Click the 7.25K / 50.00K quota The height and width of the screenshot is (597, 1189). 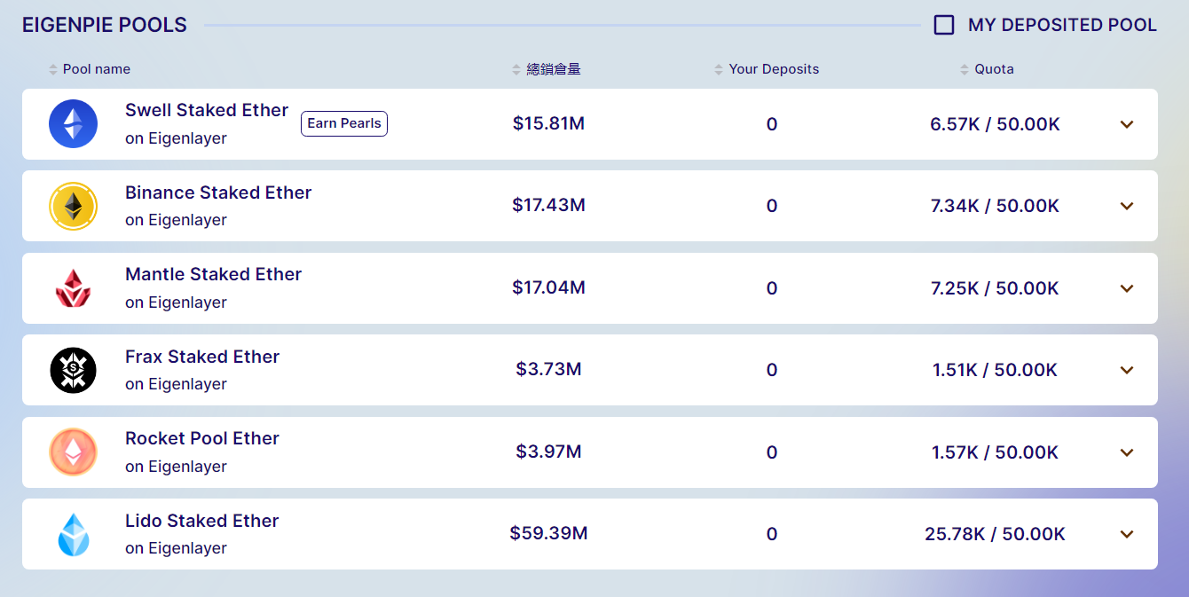[995, 288]
